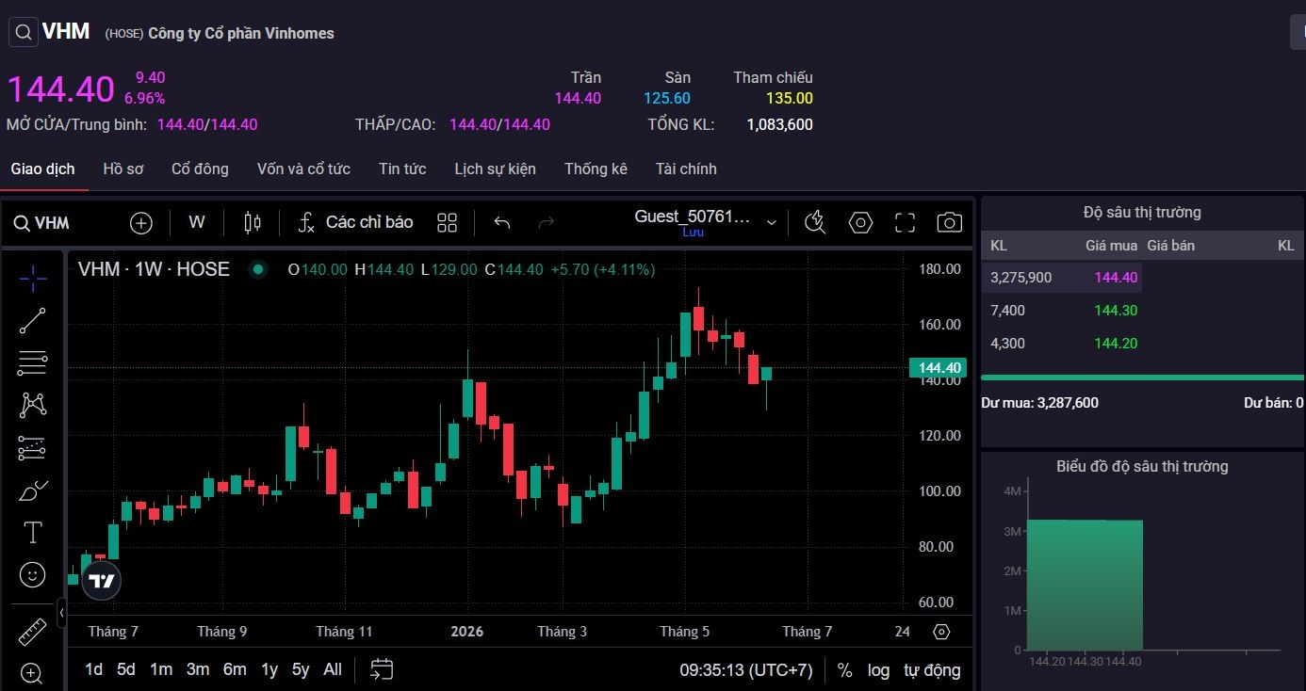Select the ruler measure tool
Viewport: 1306px width, 691px height.
pyautogui.click(x=32, y=631)
